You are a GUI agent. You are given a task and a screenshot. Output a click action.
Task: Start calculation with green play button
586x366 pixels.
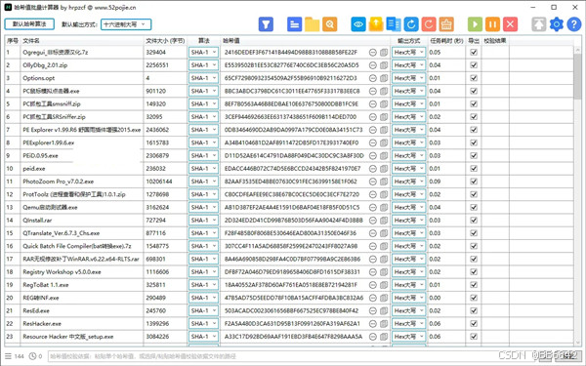point(475,24)
